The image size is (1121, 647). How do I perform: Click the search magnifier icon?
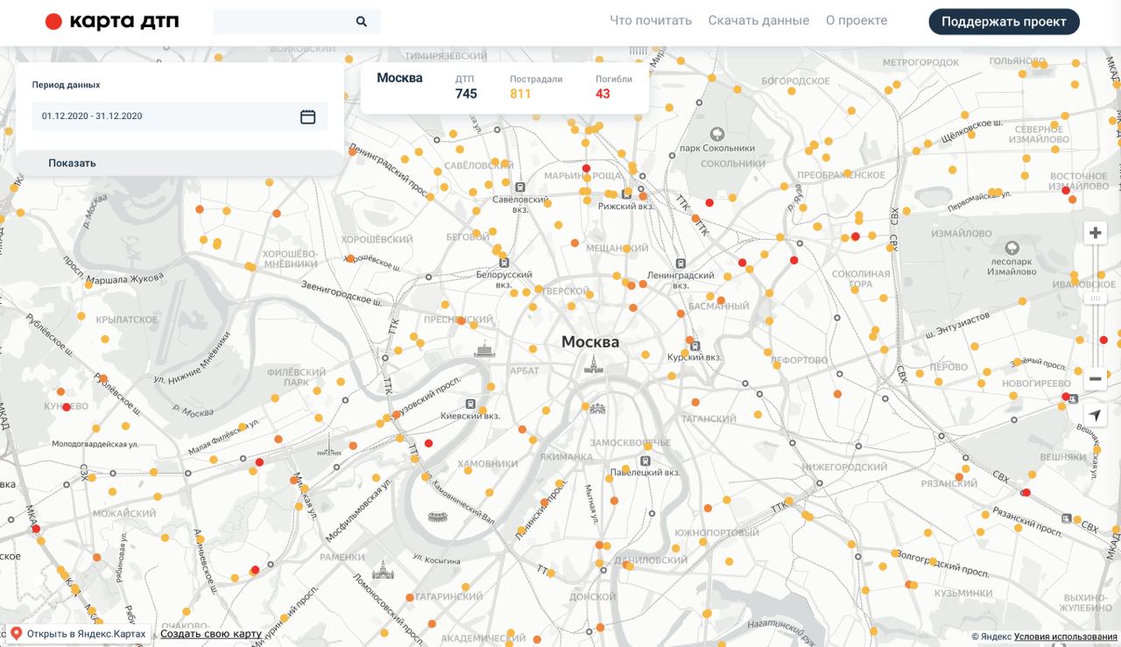pos(362,22)
